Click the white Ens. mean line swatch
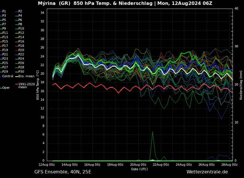 16,76
